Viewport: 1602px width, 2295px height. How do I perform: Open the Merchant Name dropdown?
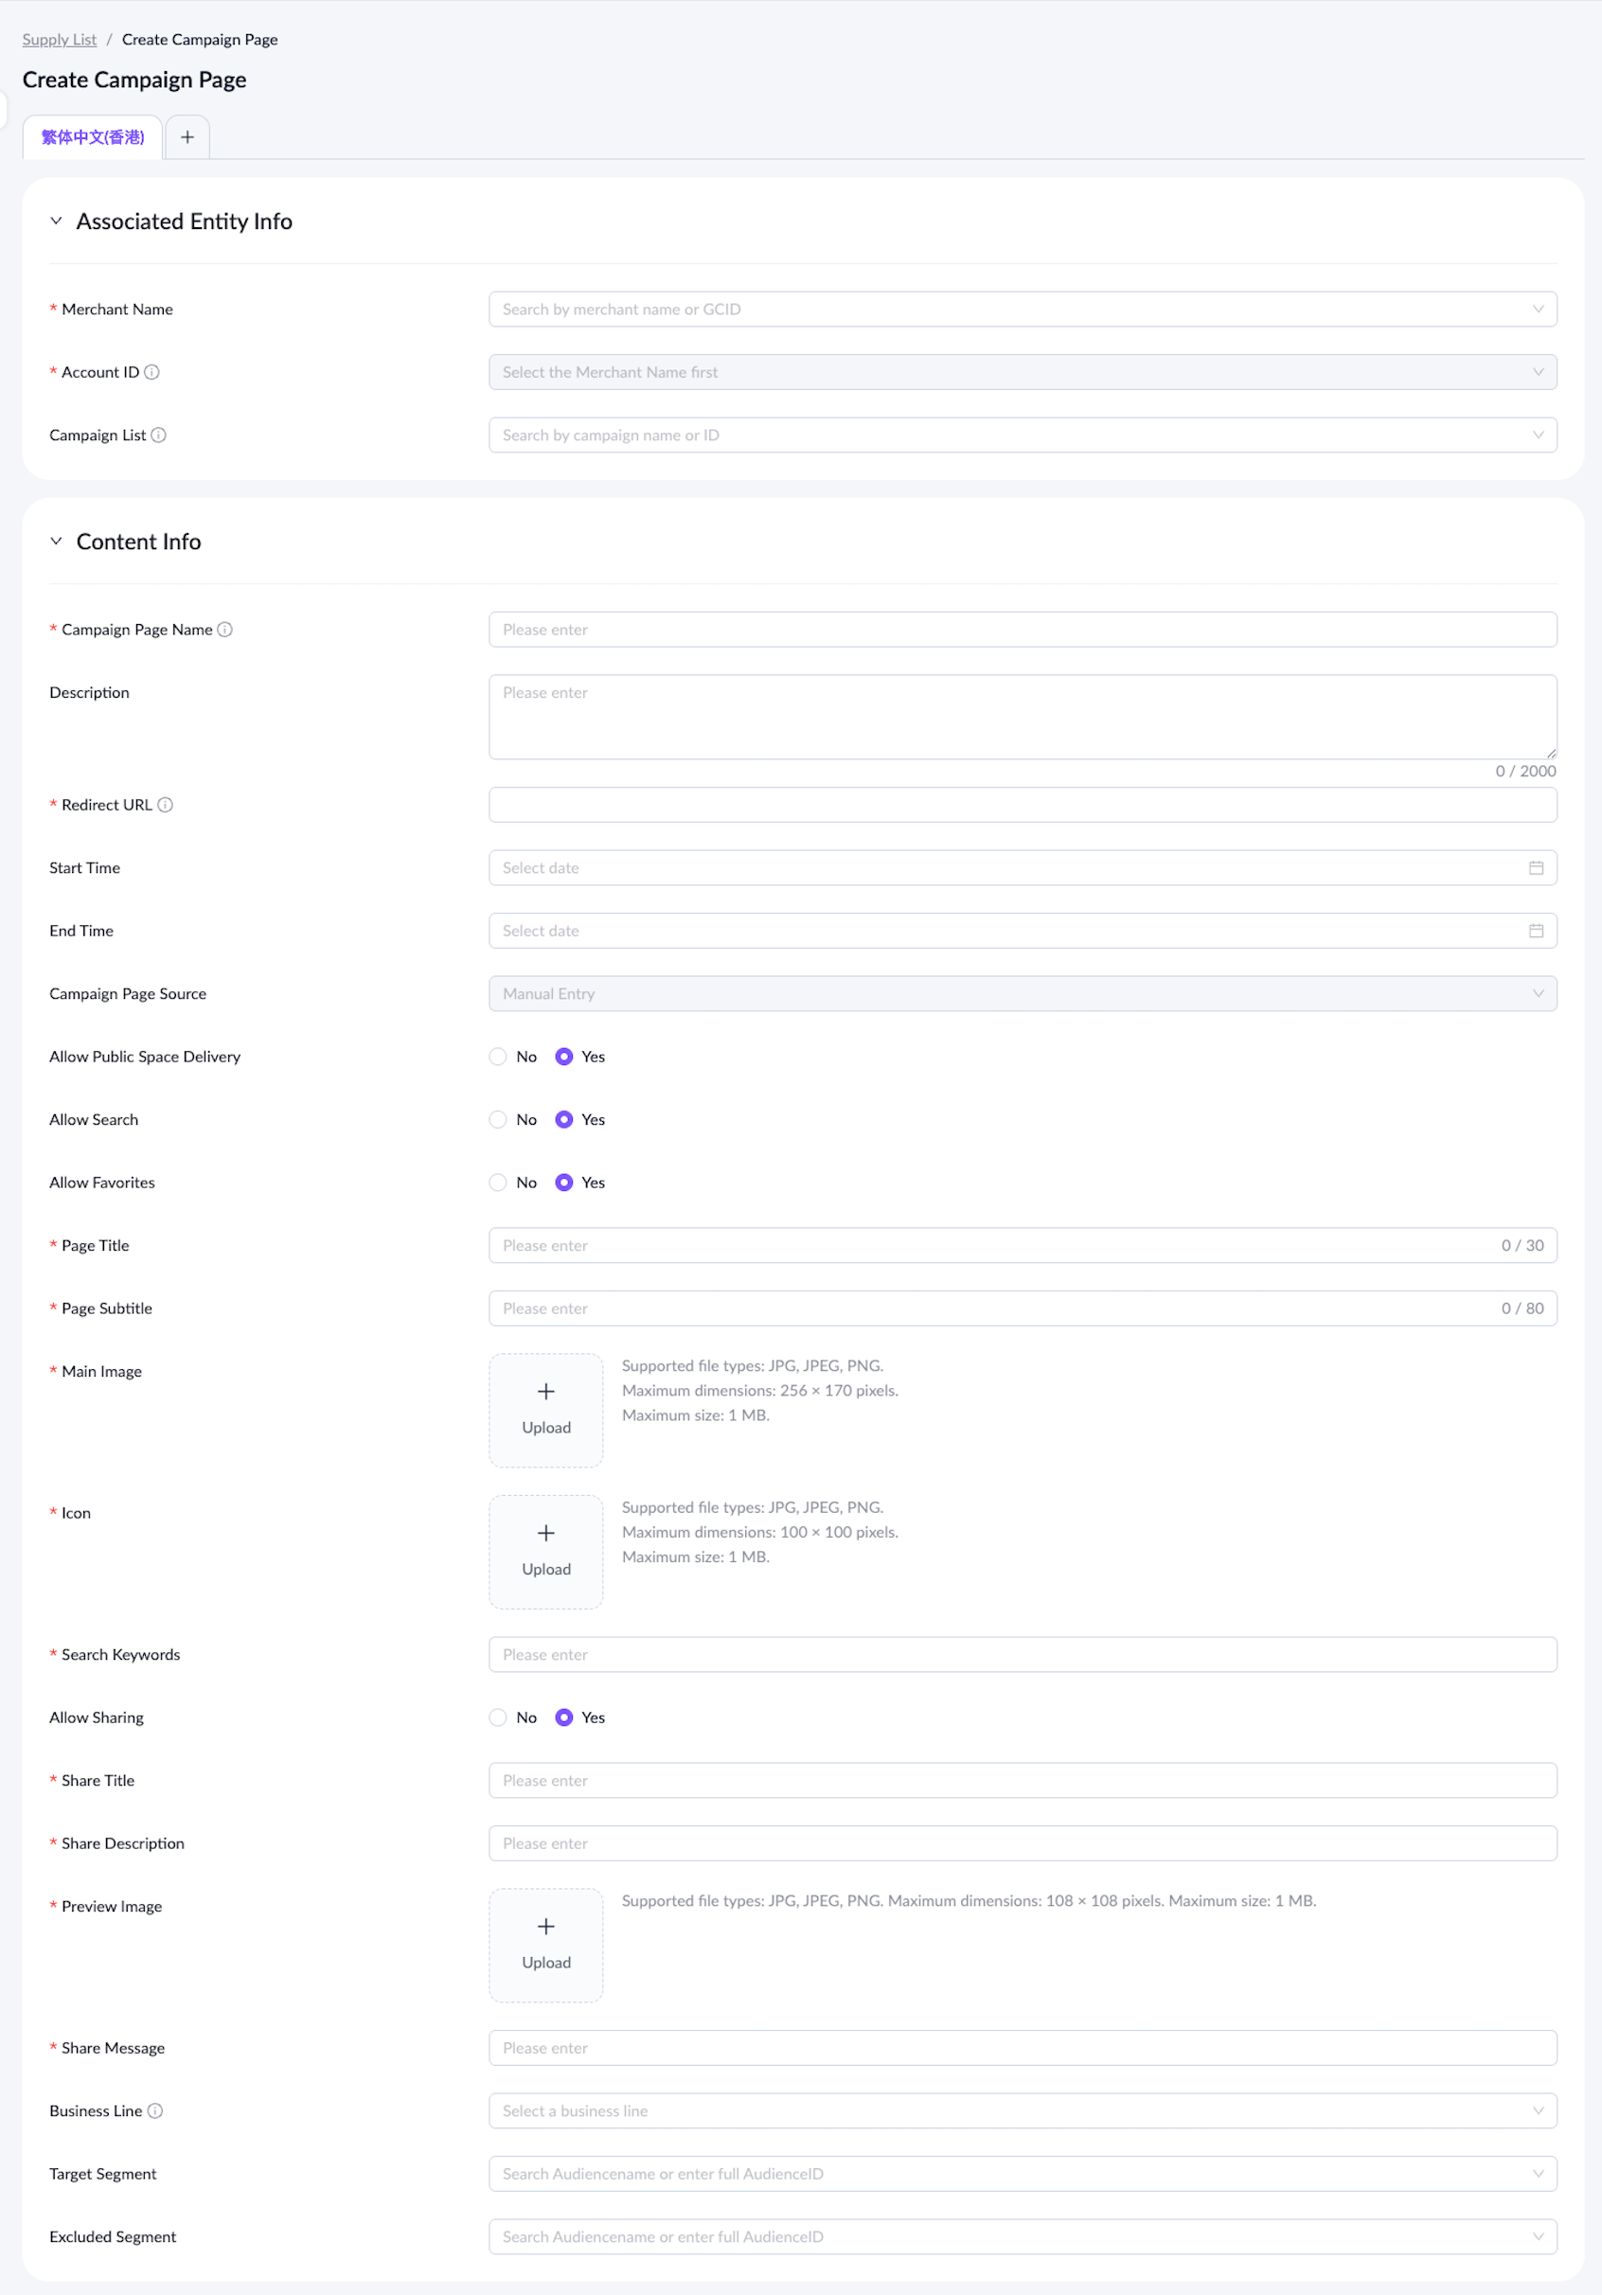(1023, 309)
